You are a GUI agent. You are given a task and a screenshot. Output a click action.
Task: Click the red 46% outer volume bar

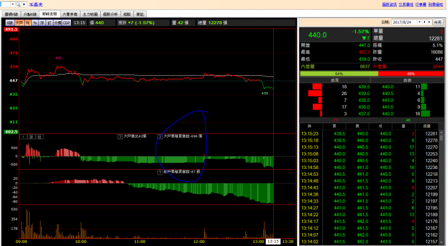(x=411, y=74)
